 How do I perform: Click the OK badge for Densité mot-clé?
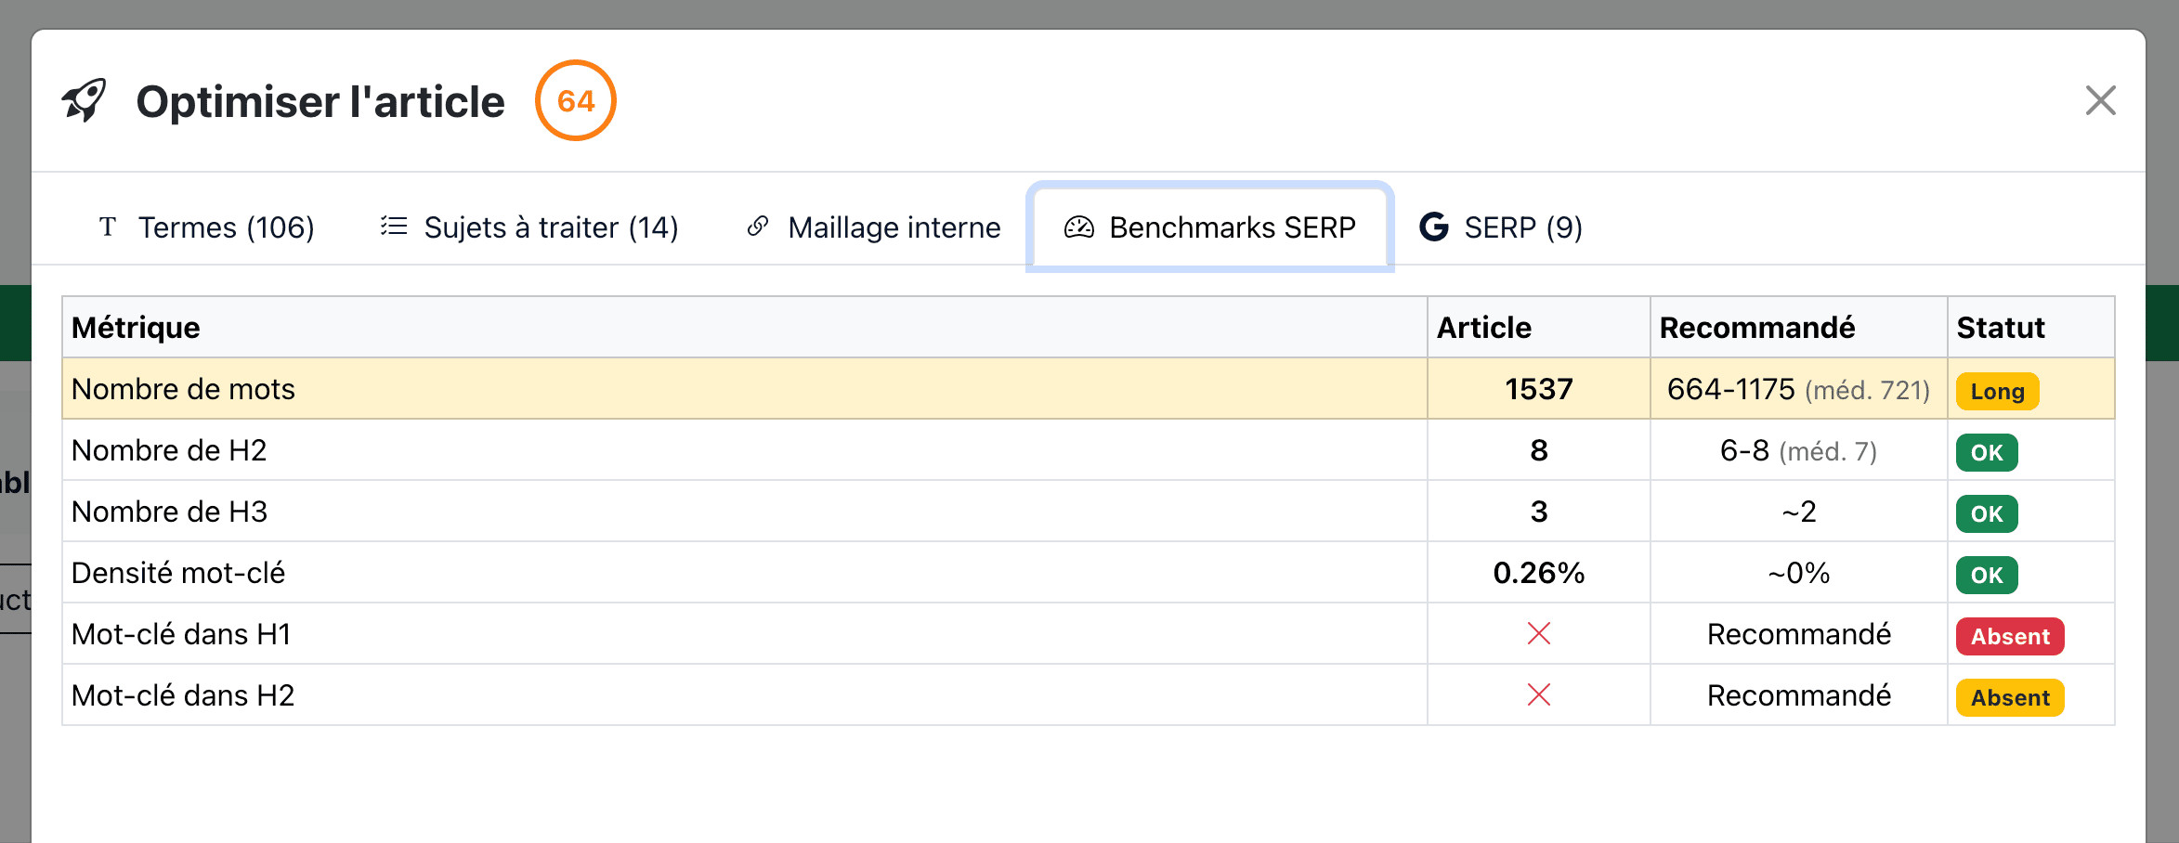coord(1987,575)
